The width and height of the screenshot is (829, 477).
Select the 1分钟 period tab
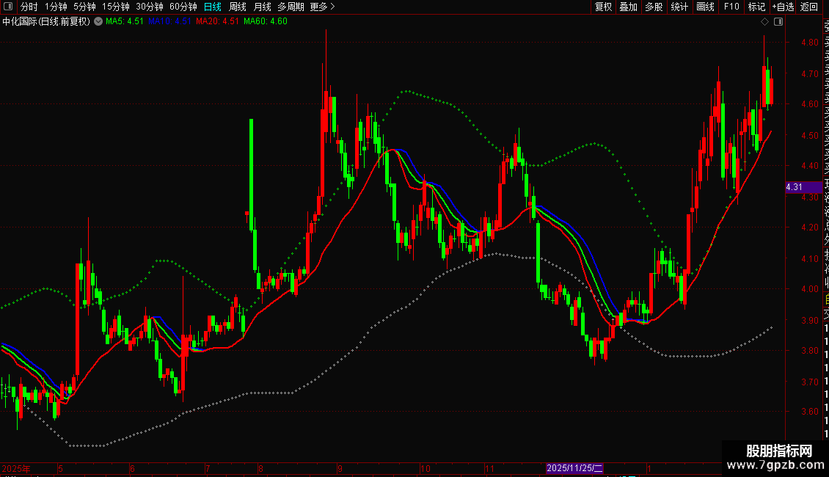tap(56, 7)
